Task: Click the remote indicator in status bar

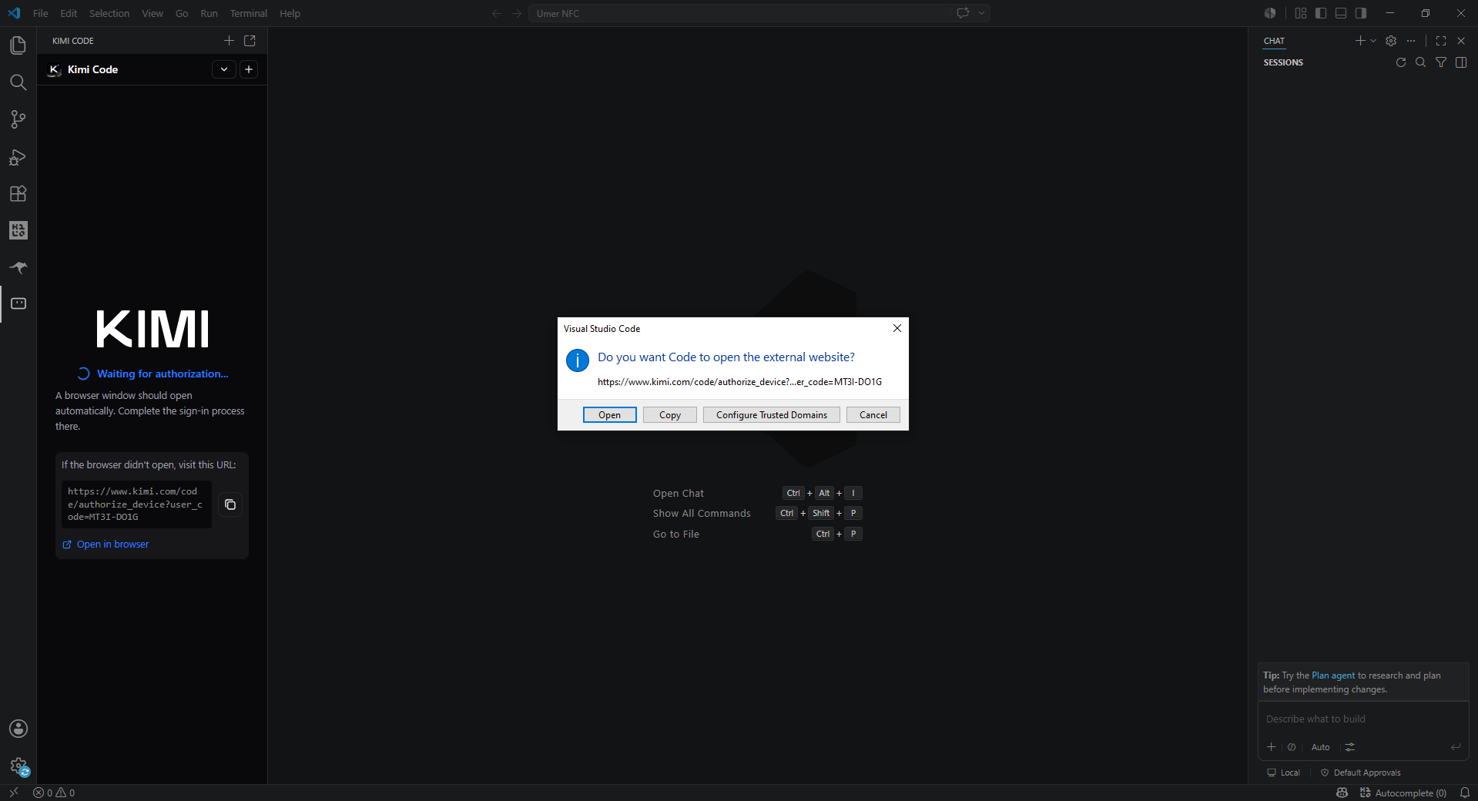Action: click(x=14, y=793)
